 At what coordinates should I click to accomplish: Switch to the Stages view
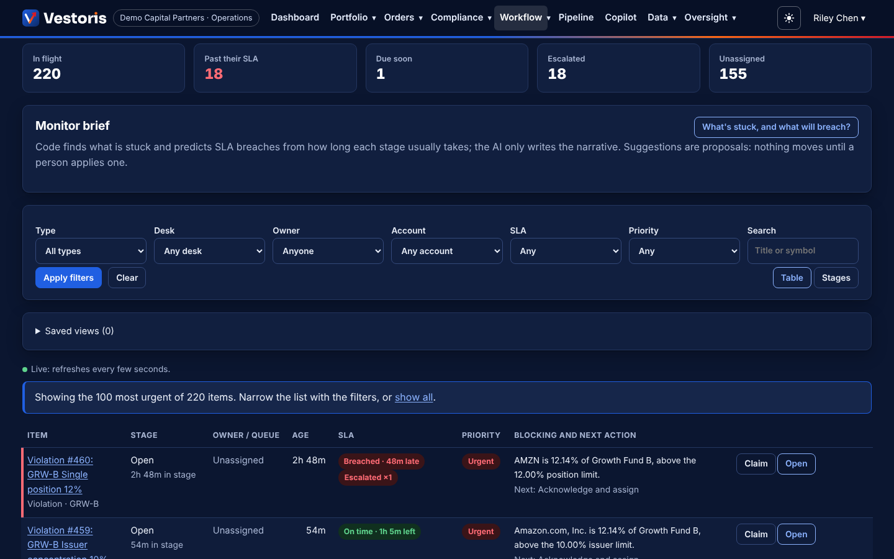(x=836, y=278)
